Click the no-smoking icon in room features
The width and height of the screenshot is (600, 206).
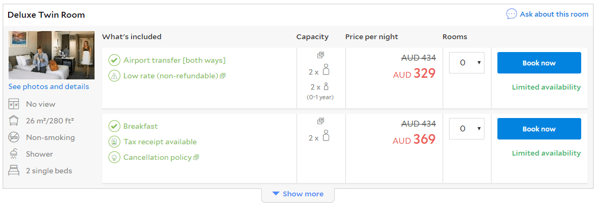point(14,137)
